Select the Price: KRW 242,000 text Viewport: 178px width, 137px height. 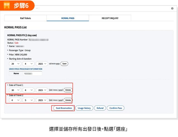pos(18,55)
